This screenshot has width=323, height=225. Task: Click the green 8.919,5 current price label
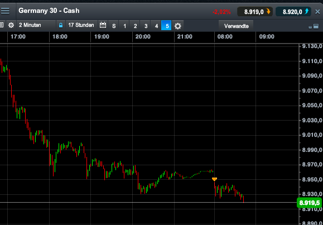tap(310, 203)
